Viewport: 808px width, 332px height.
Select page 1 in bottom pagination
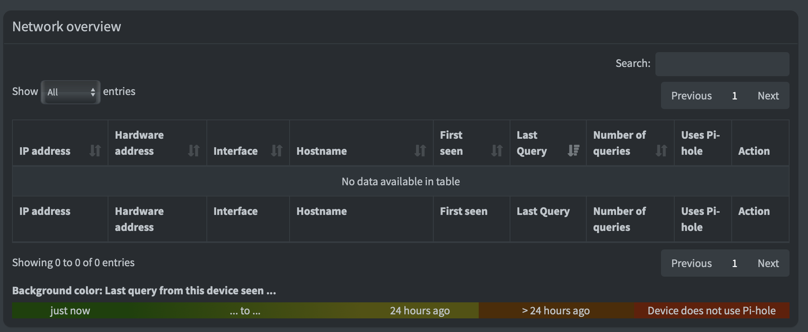click(735, 263)
